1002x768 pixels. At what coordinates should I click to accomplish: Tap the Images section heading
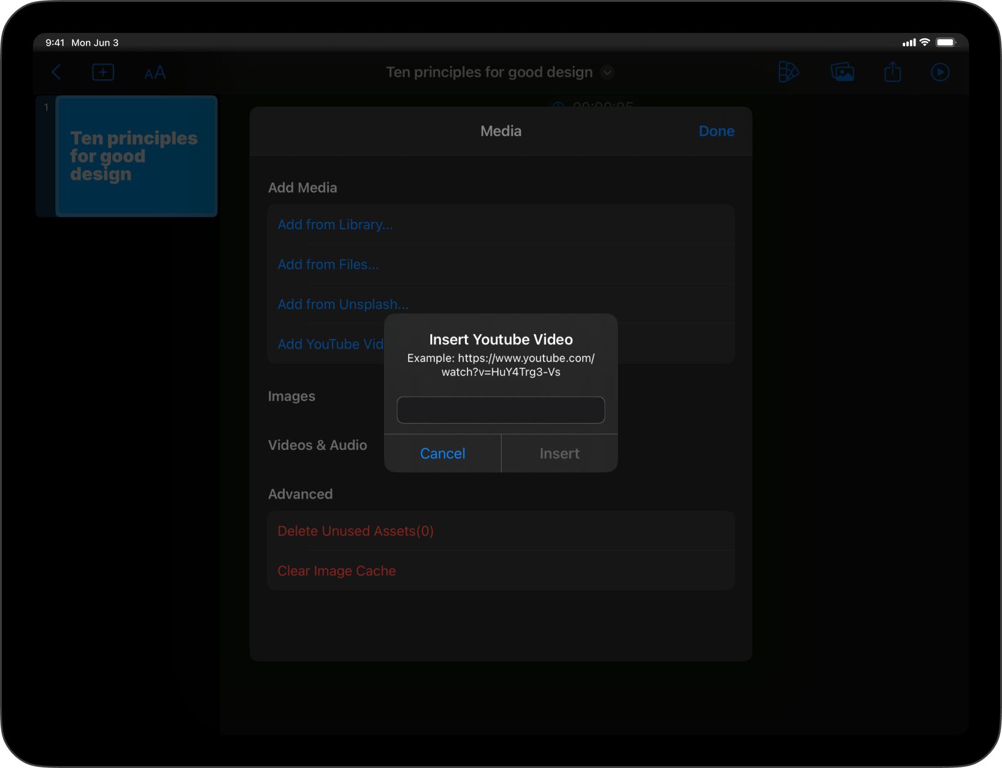tap(292, 397)
